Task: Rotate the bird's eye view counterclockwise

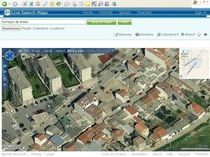Action: point(5,85)
